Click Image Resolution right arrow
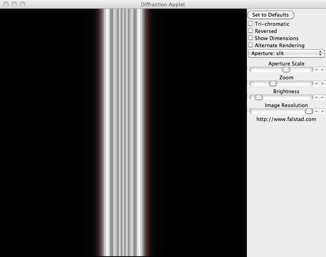Image resolution: width=326 pixels, height=257 pixels. pyautogui.click(x=323, y=111)
